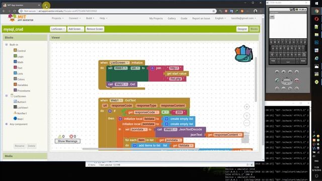Click the warnings triangle counter icon

[x=60, y=136]
